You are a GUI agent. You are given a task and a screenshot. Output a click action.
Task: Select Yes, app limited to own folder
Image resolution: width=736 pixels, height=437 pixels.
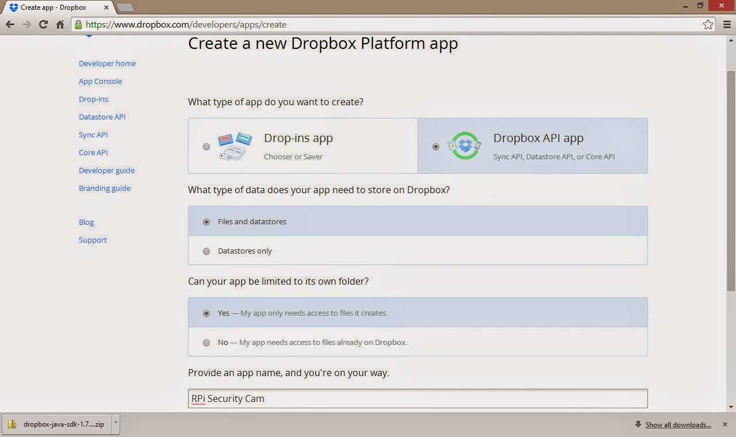417,313
